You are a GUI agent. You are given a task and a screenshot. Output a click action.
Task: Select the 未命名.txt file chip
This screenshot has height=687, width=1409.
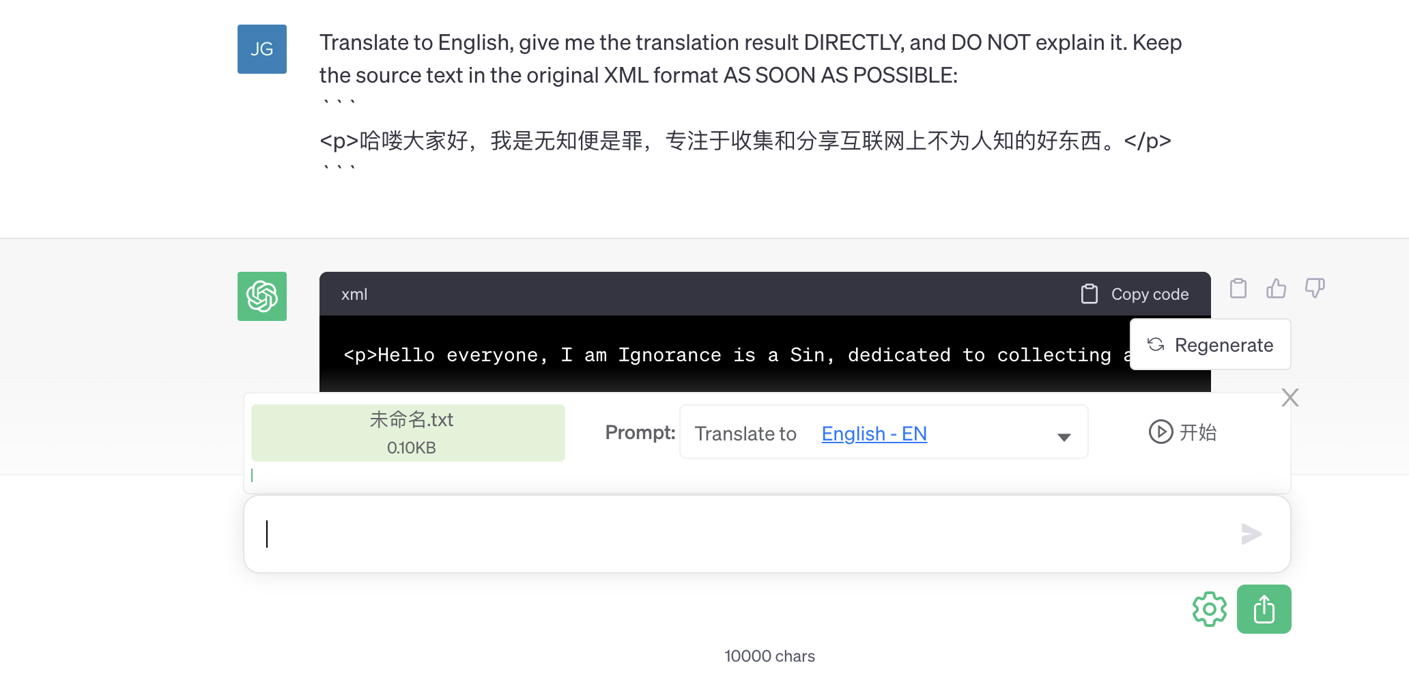click(408, 433)
